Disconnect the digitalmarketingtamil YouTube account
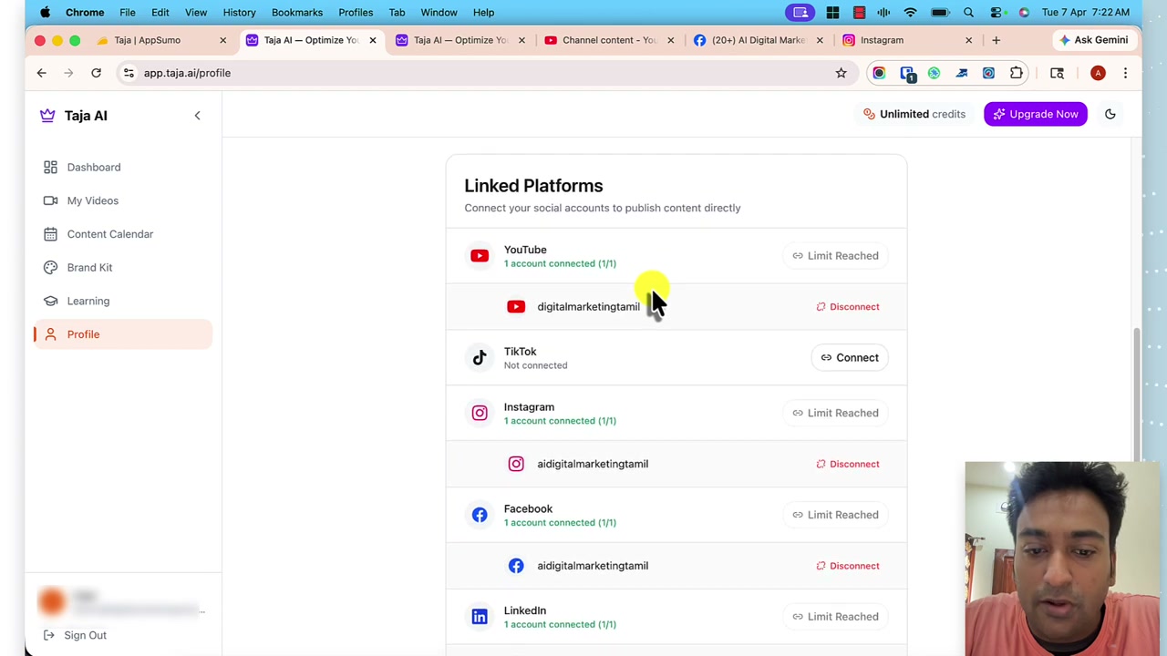The height and width of the screenshot is (656, 1167). 847,307
